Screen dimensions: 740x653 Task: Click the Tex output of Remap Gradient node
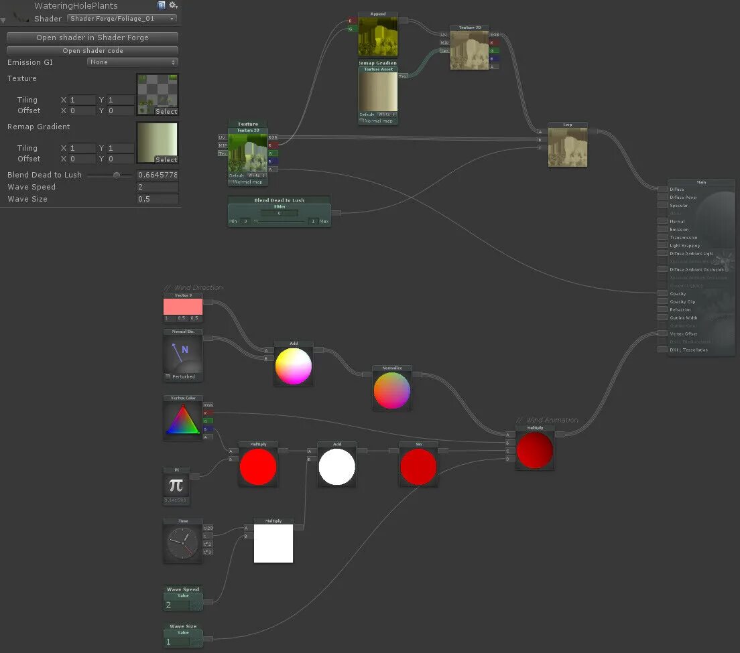403,76
